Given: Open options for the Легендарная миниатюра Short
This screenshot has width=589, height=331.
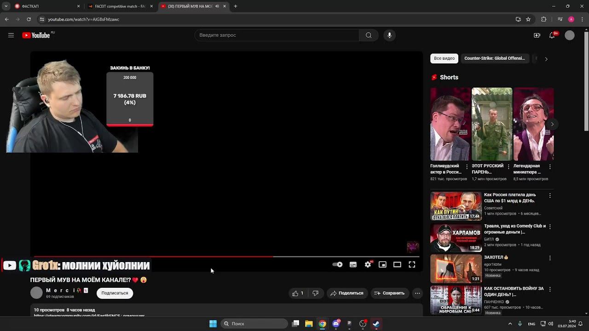Looking at the screenshot, I should pos(550,166).
